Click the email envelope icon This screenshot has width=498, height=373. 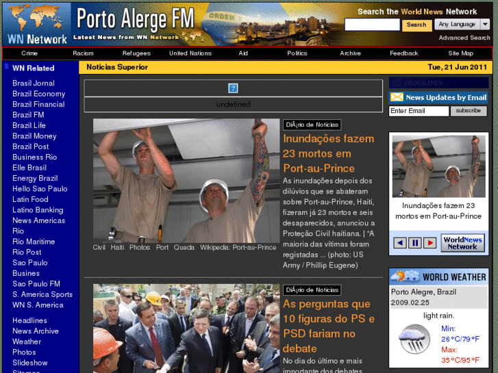[397, 97]
